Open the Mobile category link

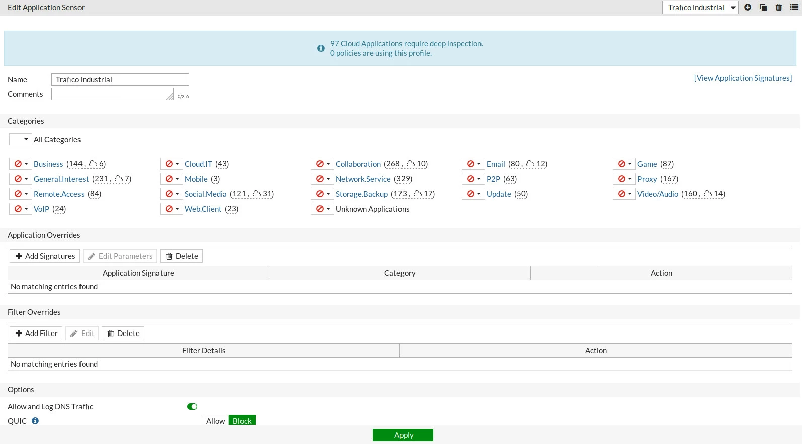point(196,179)
